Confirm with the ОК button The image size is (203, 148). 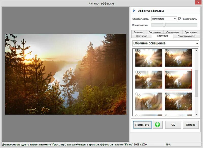(173, 125)
